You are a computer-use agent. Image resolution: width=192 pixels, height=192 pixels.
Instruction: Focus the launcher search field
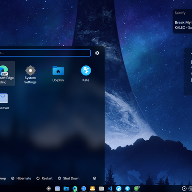(45, 53)
